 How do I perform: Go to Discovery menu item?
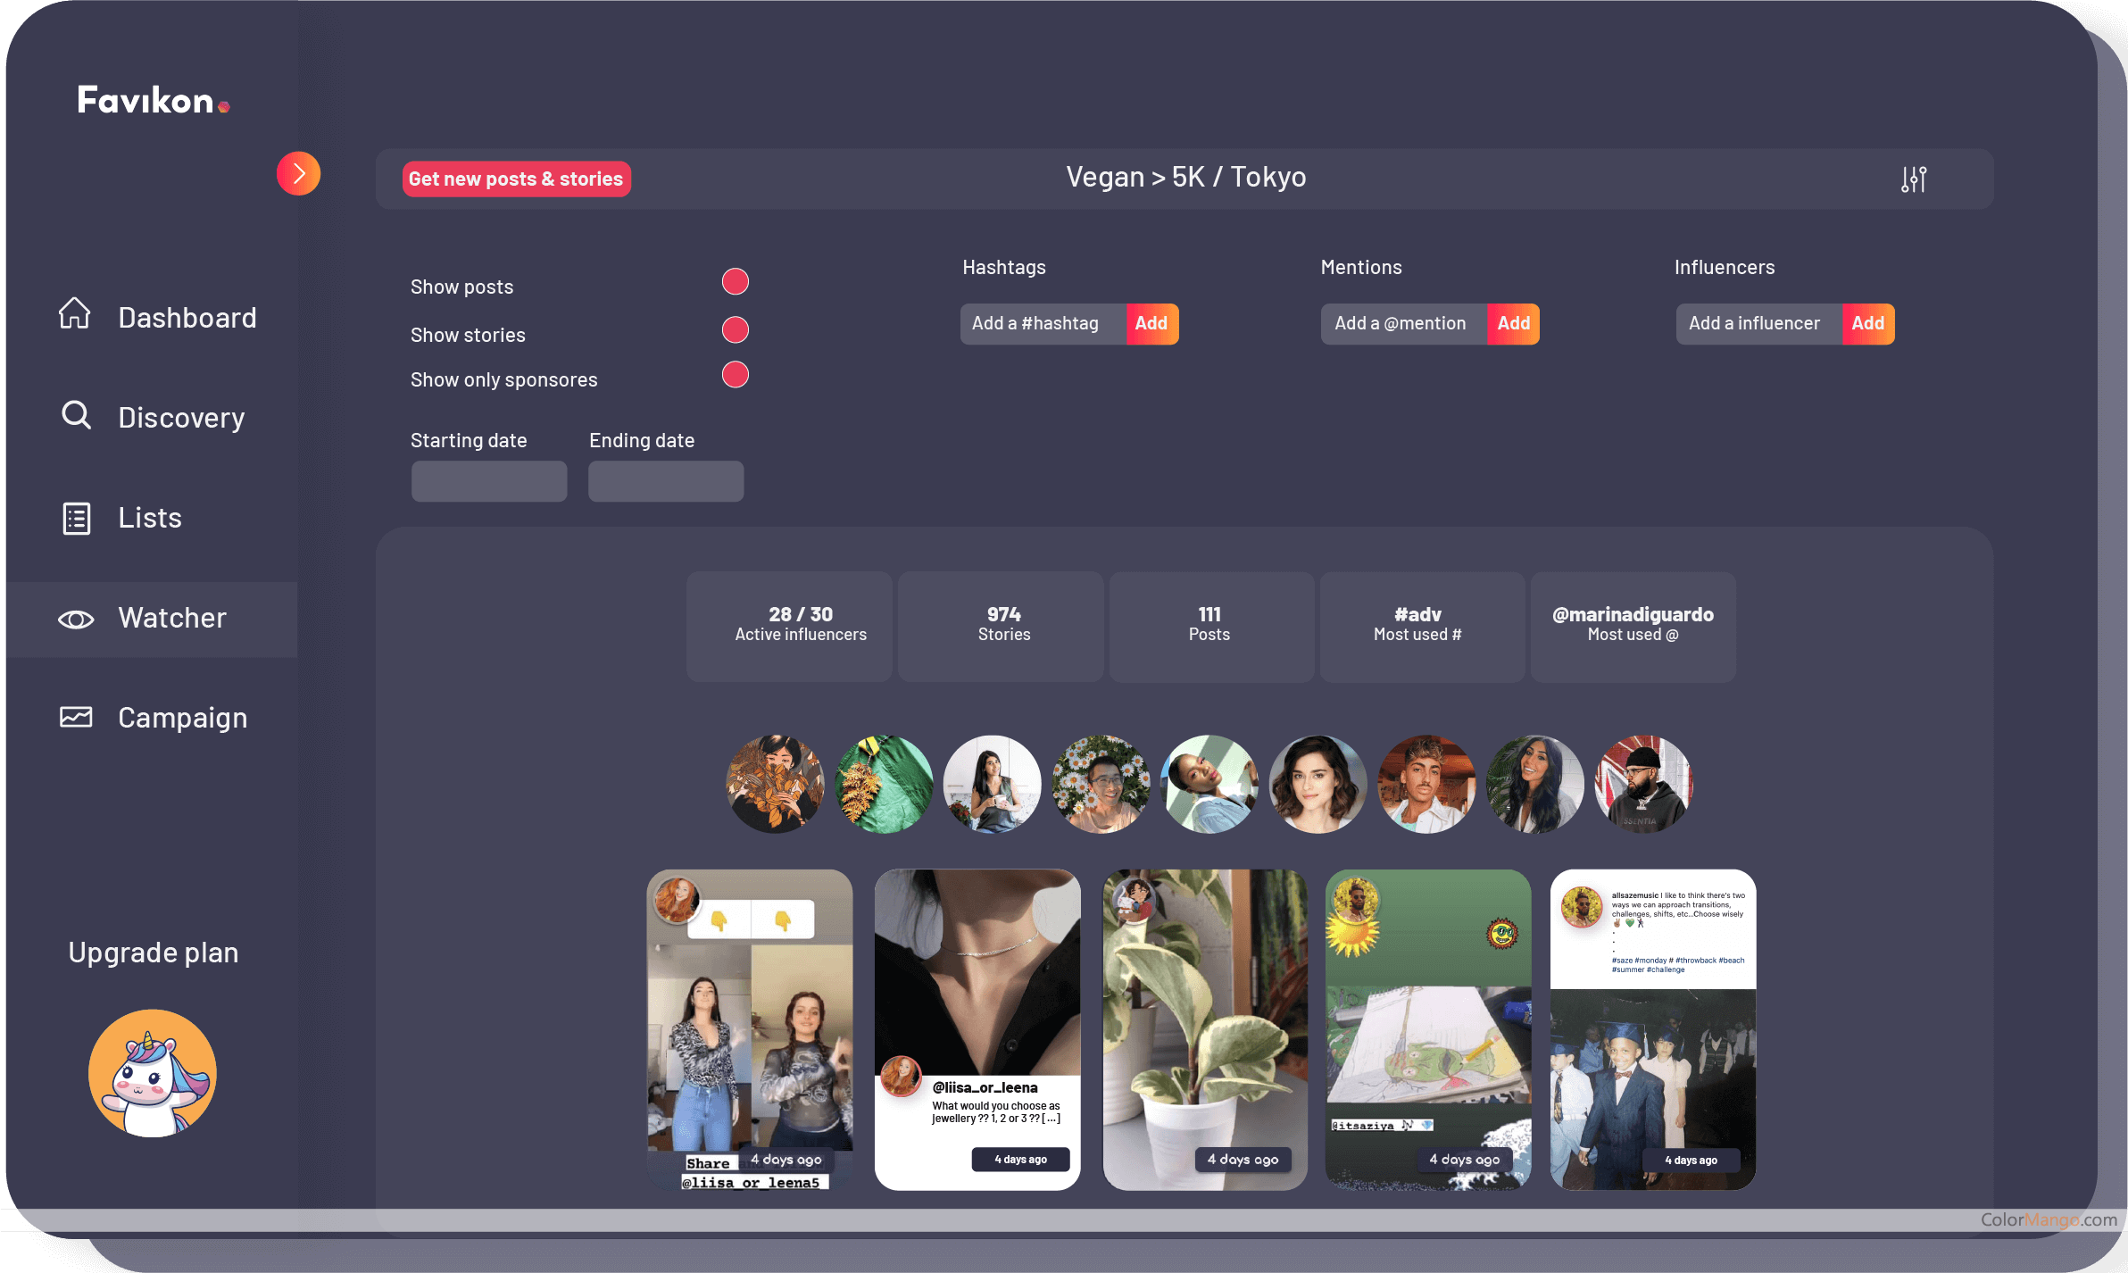pos(181,418)
